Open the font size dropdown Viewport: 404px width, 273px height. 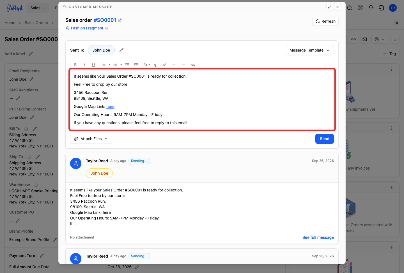(146, 65)
